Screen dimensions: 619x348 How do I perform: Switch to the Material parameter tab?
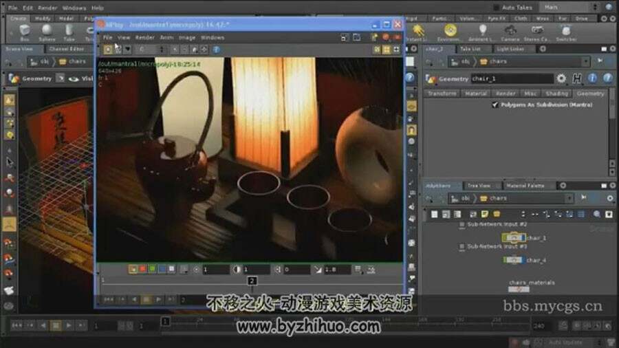(476, 94)
